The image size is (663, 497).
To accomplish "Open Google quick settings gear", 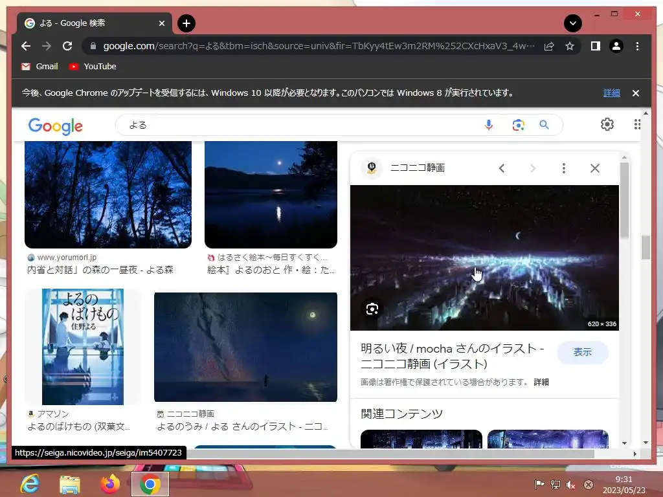I will pos(607,124).
